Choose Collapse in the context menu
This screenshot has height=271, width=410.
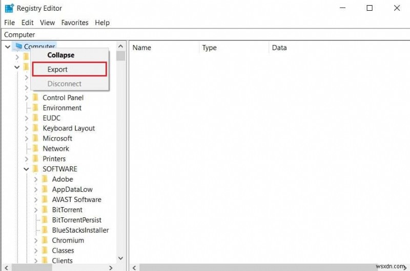pyautogui.click(x=61, y=55)
